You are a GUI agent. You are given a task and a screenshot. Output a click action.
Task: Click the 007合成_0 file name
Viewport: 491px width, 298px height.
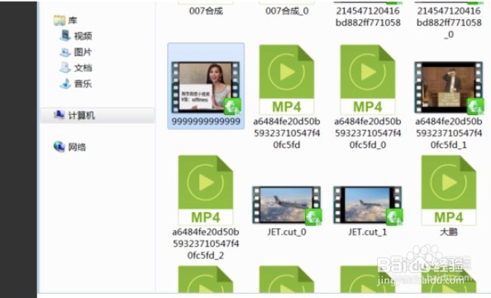[x=287, y=11]
